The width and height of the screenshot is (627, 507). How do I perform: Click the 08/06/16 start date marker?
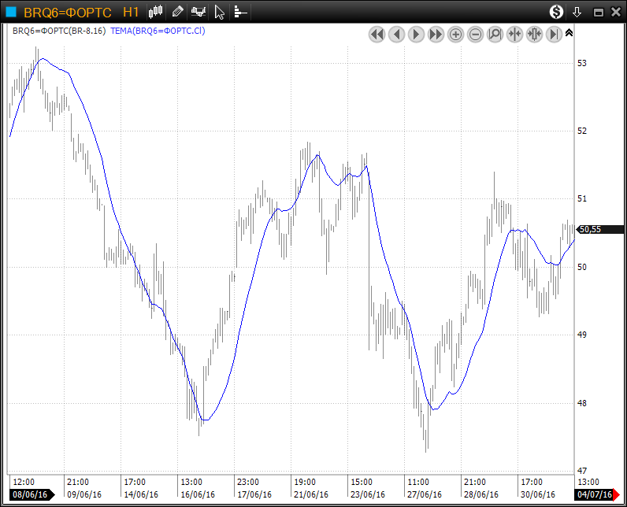pos(30,494)
